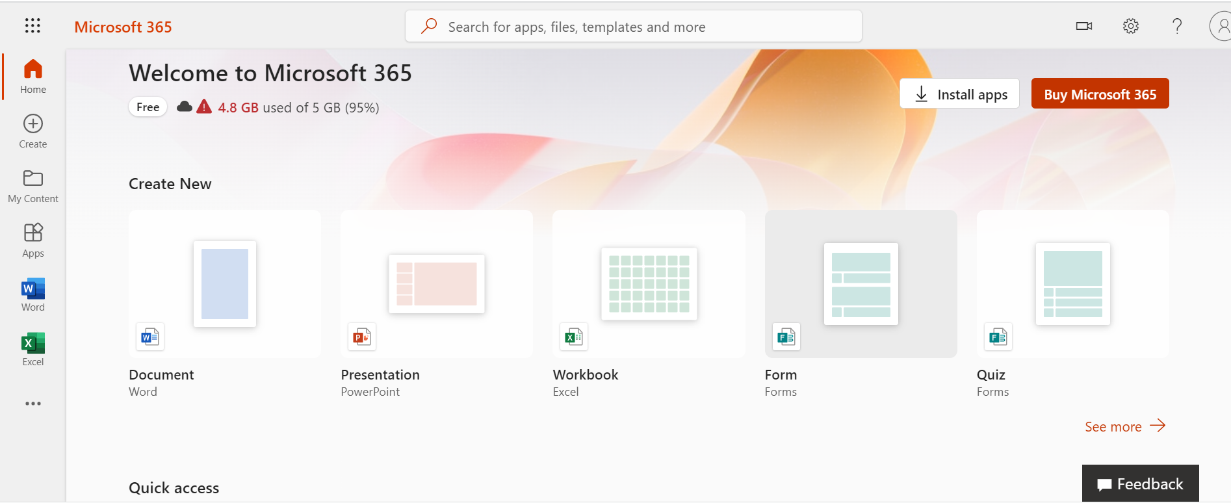
Task: Open the app launcher grid
Action: click(32, 26)
